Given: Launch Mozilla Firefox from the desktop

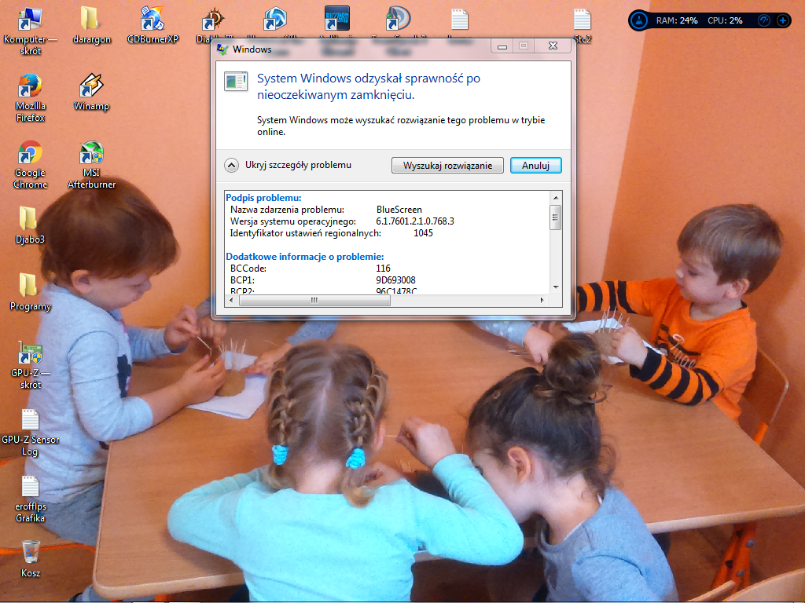Looking at the screenshot, I should (30, 97).
